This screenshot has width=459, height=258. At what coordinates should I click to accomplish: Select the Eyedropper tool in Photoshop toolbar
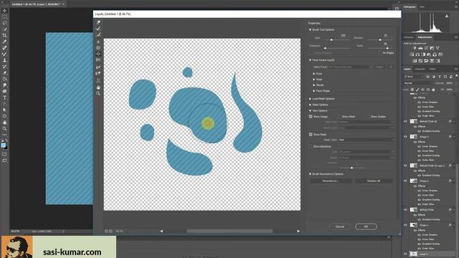point(4,42)
